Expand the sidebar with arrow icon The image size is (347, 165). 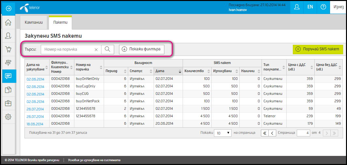coord(8,8)
